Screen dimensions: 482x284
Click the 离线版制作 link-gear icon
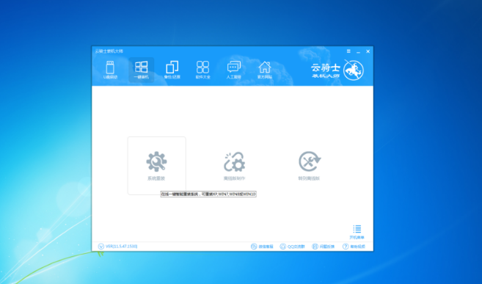coord(234,161)
